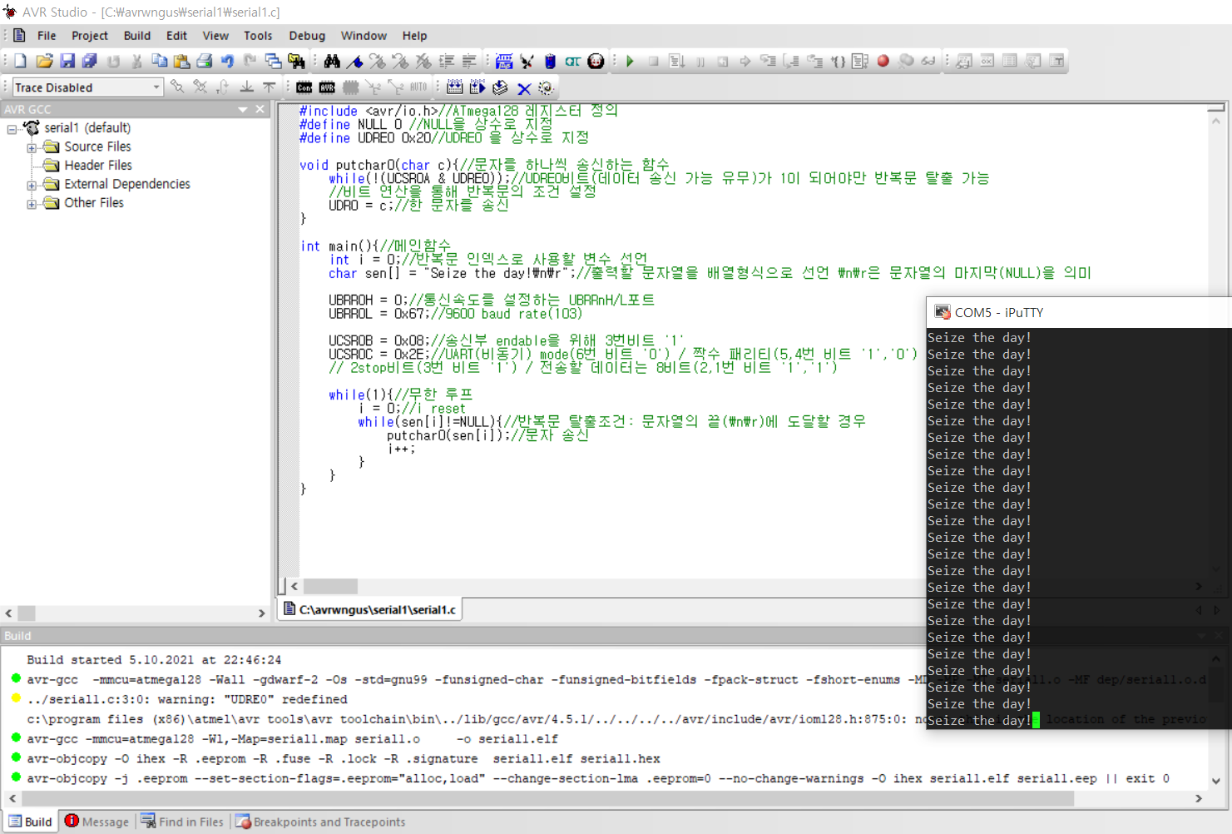This screenshot has width=1232, height=834.
Task: Click build output scroll down arrow
Action: tap(1216, 781)
